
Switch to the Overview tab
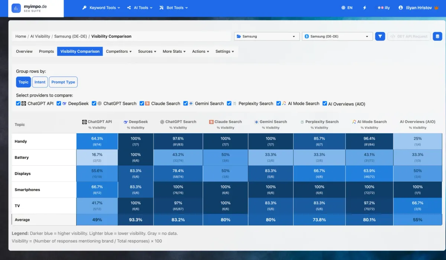[24, 51]
